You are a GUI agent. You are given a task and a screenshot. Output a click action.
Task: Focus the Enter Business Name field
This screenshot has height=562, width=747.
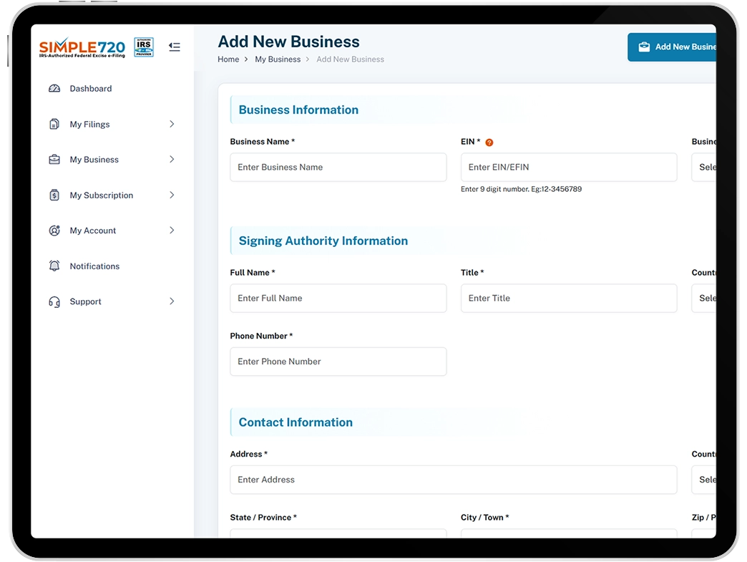338,168
